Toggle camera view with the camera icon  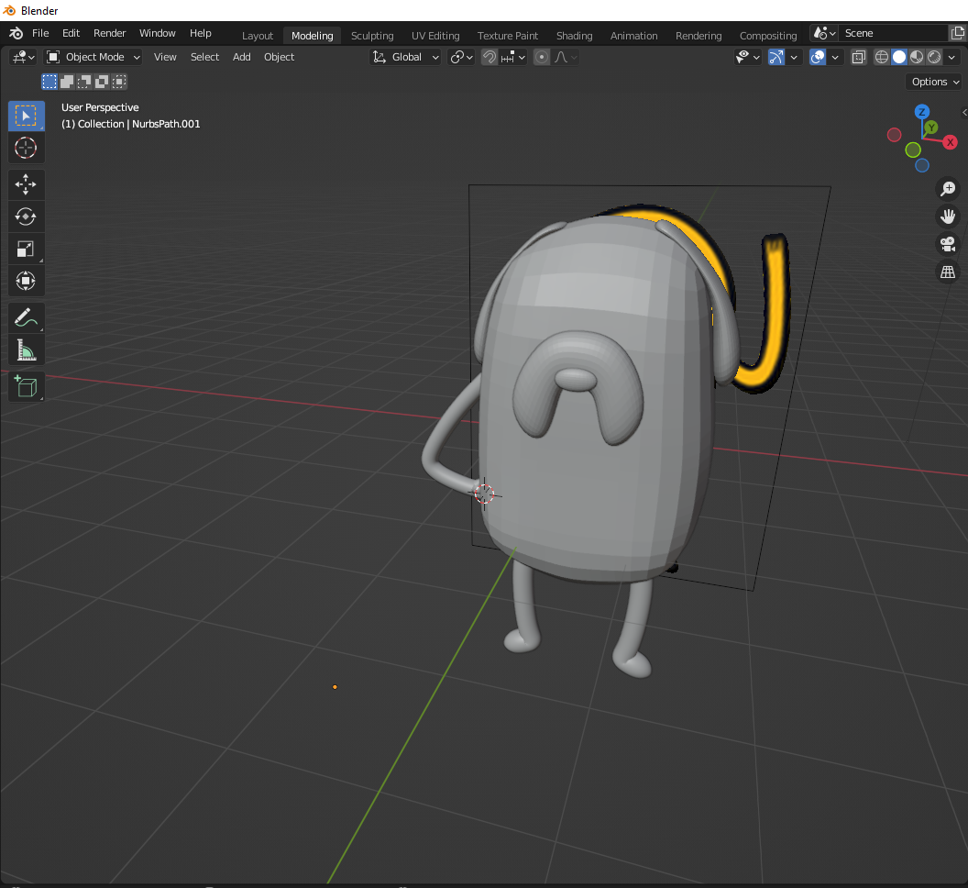click(x=948, y=244)
